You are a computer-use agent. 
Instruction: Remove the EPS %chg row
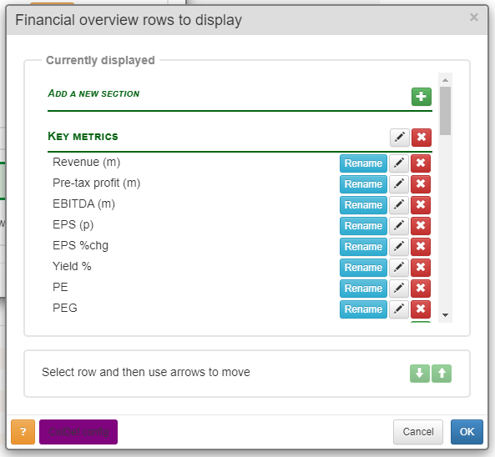coord(421,247)
